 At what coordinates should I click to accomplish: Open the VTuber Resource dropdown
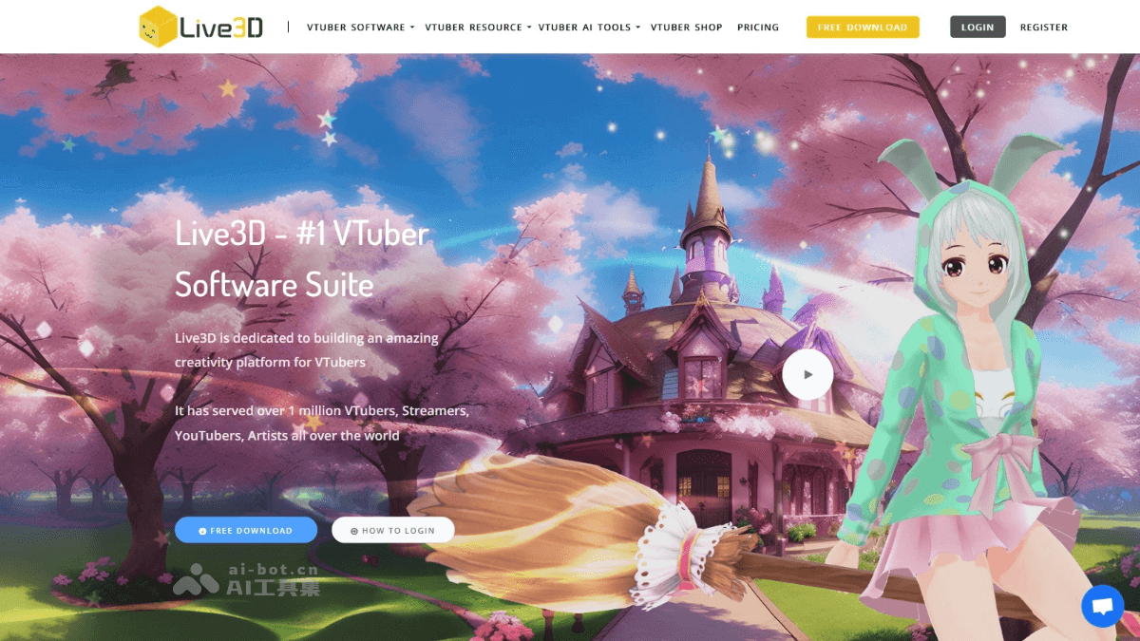[x=478, y=28]
